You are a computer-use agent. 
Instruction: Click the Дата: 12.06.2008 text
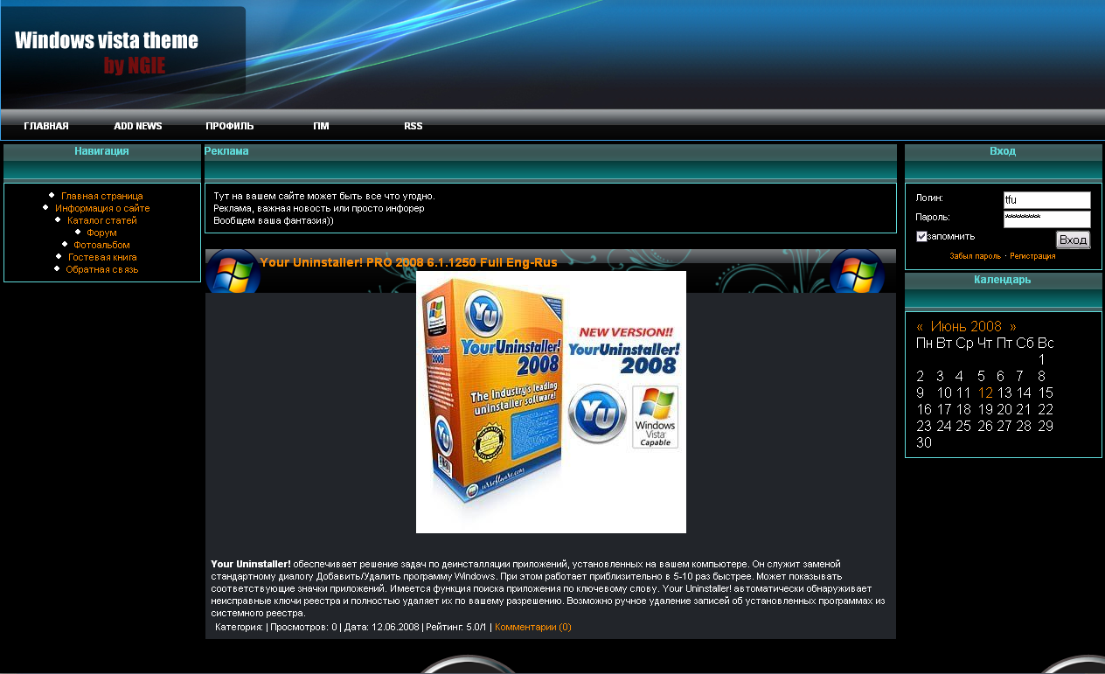[x=381, y=627]
